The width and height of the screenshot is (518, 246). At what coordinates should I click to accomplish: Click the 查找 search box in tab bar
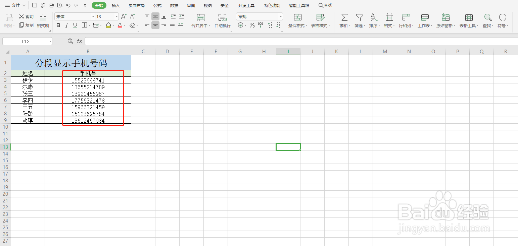(x=325, y=5)
